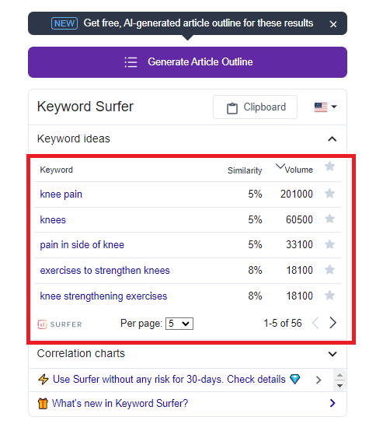Go to next page of keywords

tap(332, 323)
